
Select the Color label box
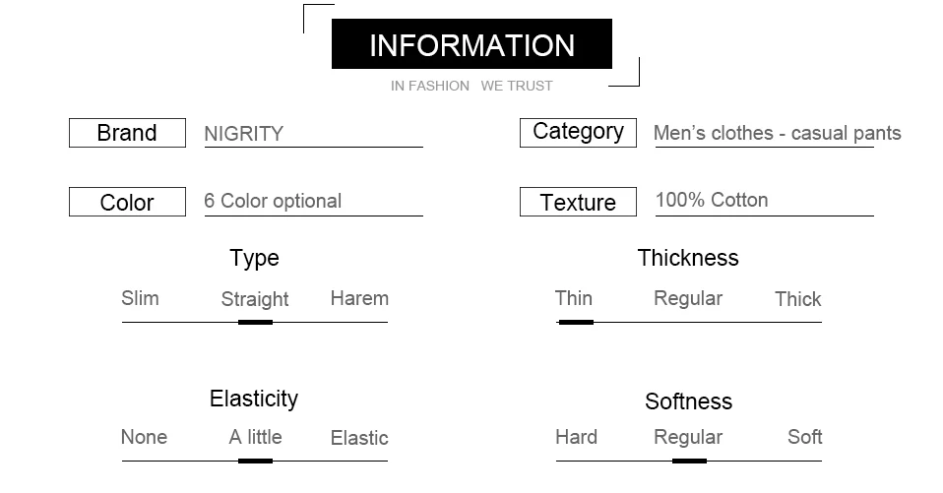[127, 202]
